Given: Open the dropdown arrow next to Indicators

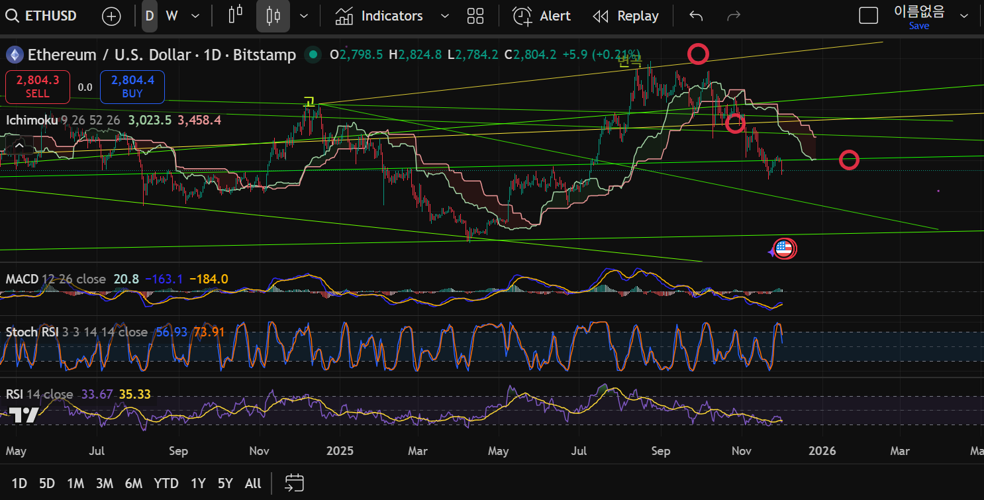Looking at the screenshot, I should 444,16.
